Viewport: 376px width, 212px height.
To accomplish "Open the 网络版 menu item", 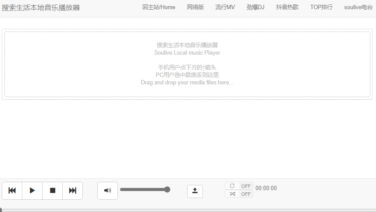I will coord(195,7).
